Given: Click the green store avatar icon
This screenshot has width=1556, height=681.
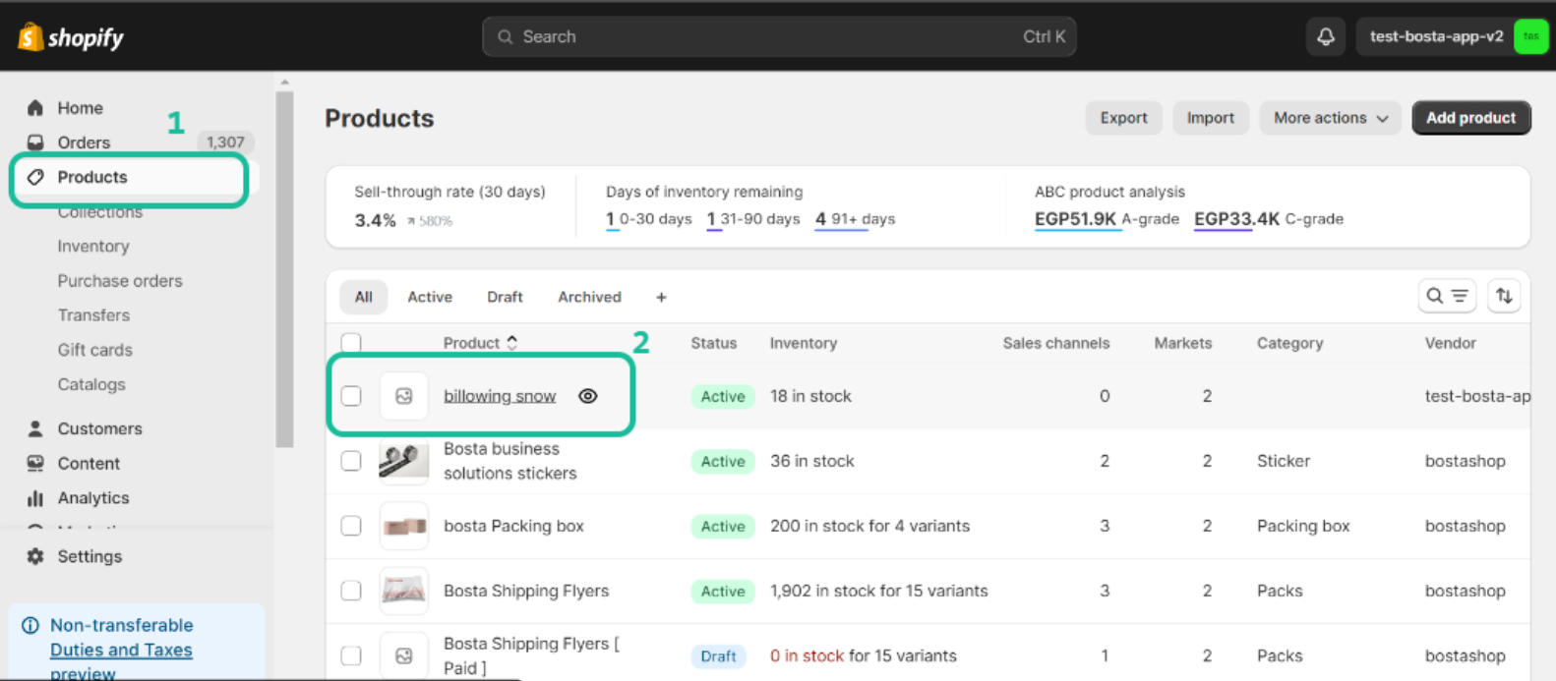Looking at the screenshot, I should [1530, 36].
